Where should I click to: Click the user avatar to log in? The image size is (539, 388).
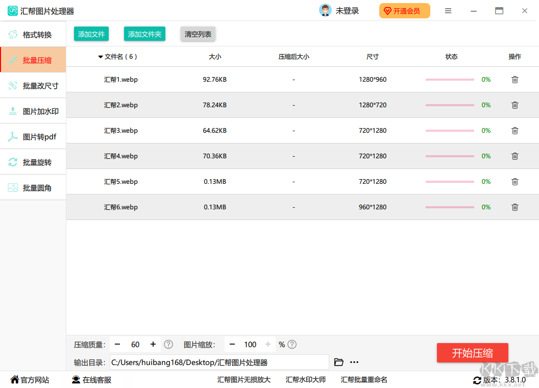coord(325,11)
